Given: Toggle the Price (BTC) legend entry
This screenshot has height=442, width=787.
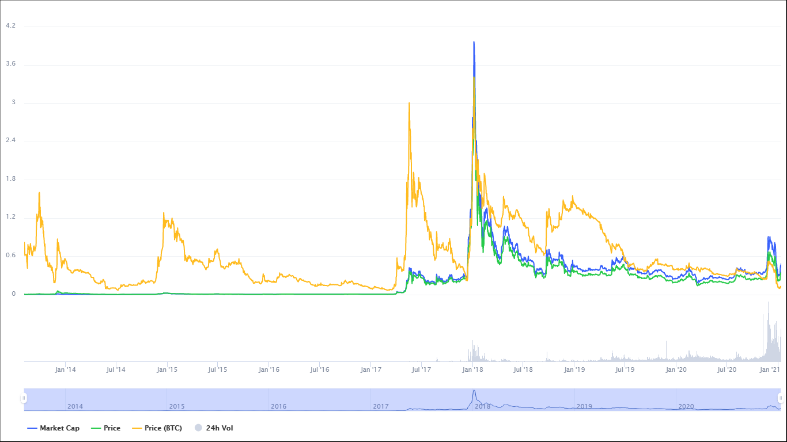Looking at the screenshot, I should coord(157,428).
